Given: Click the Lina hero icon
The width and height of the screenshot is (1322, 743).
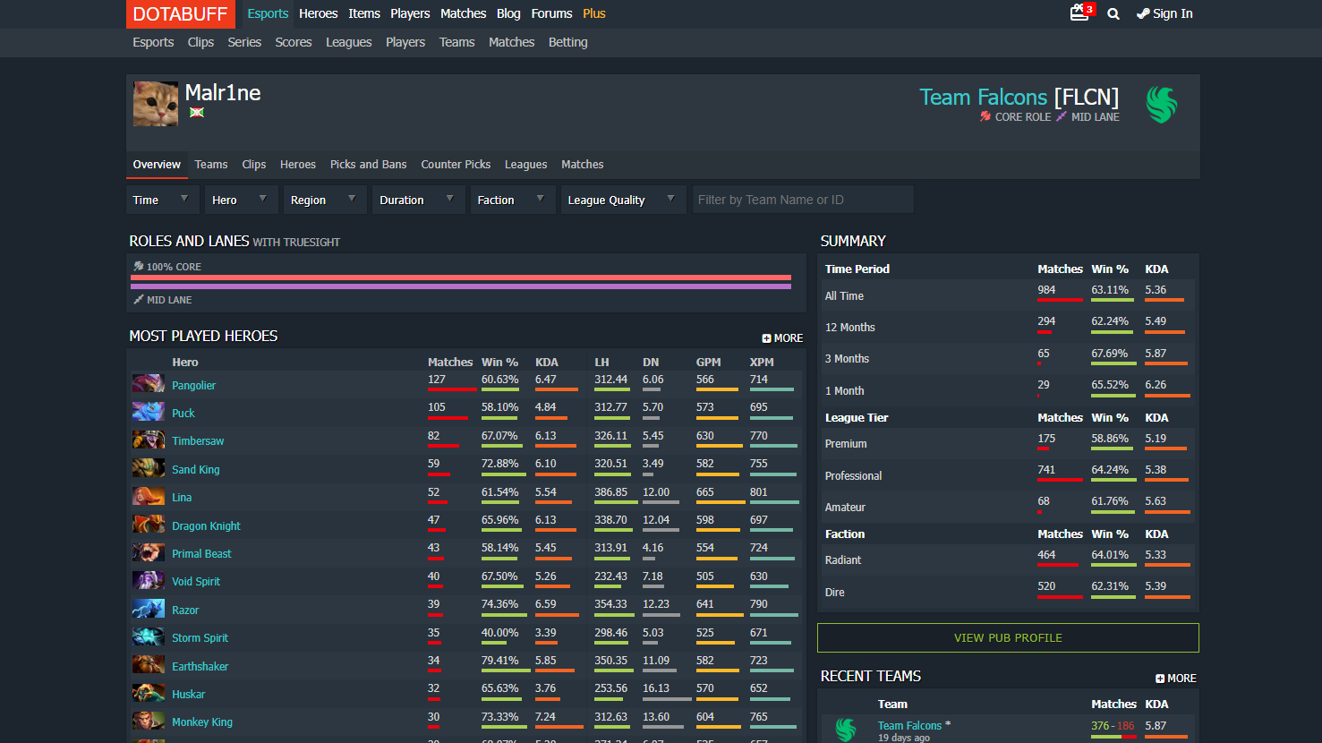Looking at the screenshot, I should point(149,496).
